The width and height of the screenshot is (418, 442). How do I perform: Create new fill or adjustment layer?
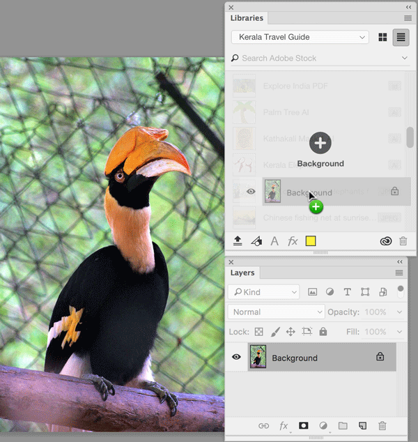tap(323, 426)
